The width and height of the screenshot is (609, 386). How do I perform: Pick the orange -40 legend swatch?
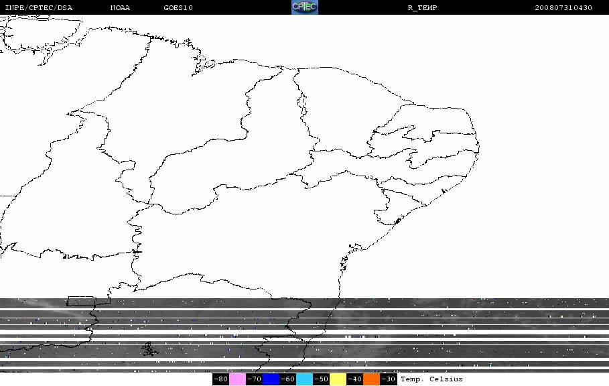click(371, 379)
